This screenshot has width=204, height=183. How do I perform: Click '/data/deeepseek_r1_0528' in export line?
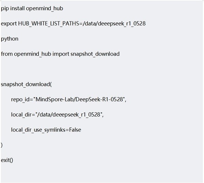[114, 24]
